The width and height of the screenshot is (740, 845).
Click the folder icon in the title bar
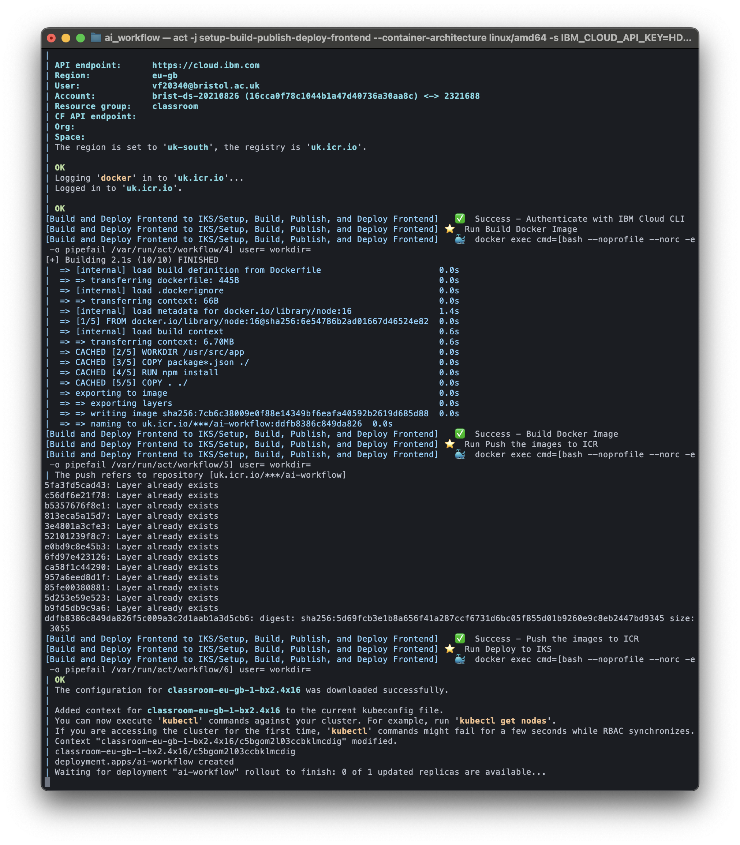96,38
